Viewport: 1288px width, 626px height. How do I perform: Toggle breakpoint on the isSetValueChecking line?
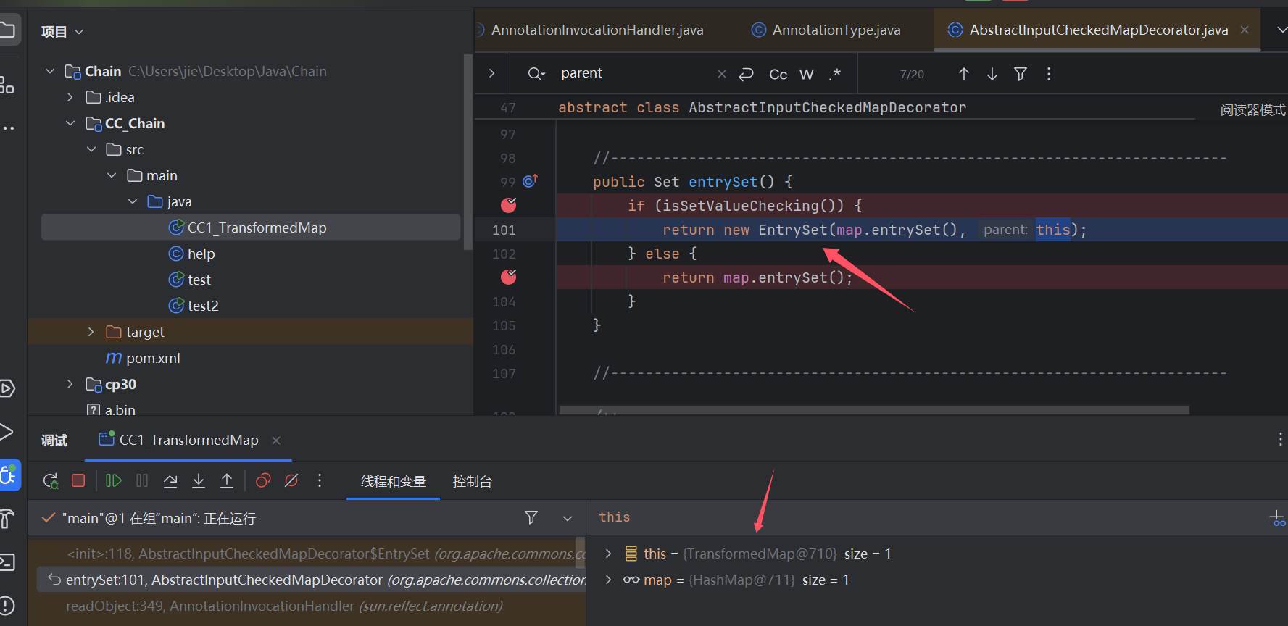click(509, 205)
